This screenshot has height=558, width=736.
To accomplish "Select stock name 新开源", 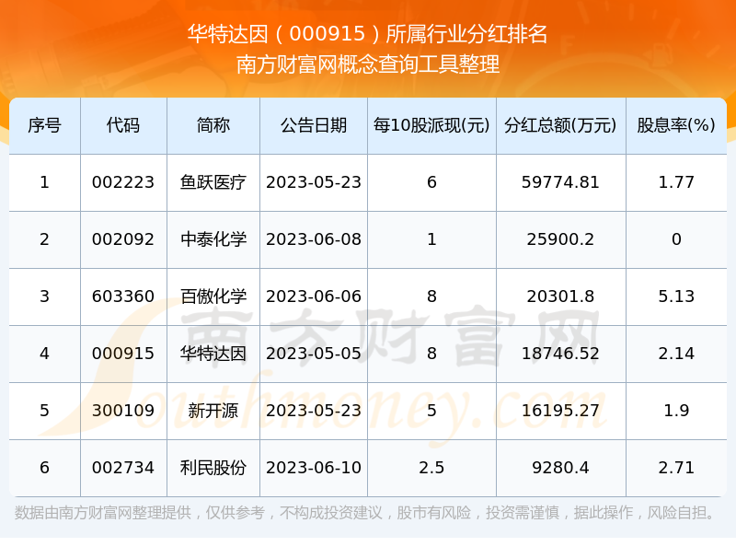I will [x=213, y=411].
